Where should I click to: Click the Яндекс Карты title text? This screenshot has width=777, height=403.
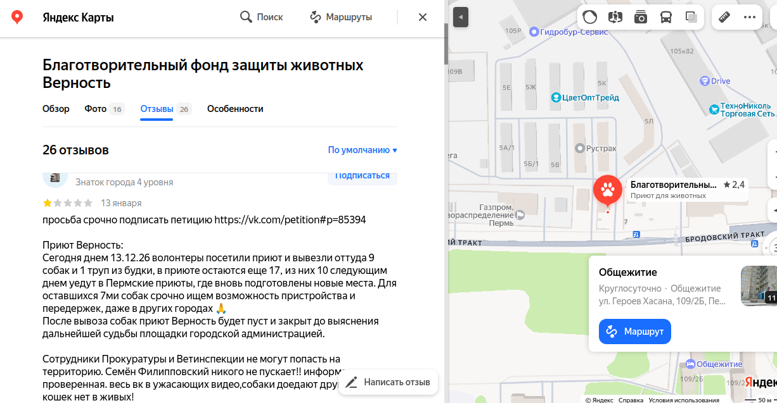[78, 17]
